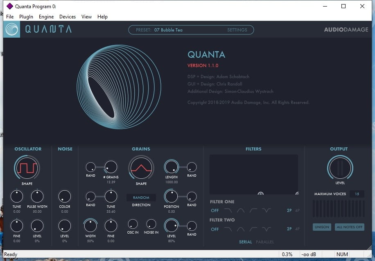This screenshot has height=261, width=375.
Task: Open the Maximum Voices value box
Action: pos(357,194)
